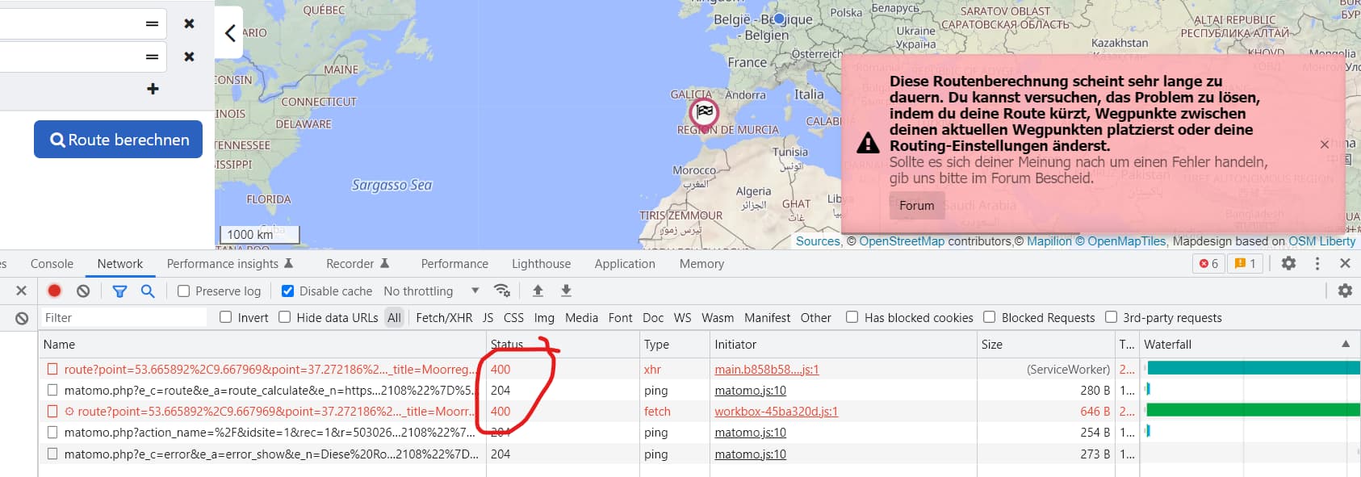
Task: Open the Forum button in error alert
Action: (916, 206)
